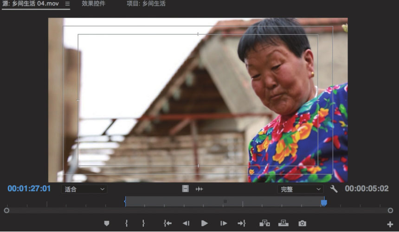The height and width of the screenshot is (232, 399).
Task: Click the Insert edit button
Action: (264, 223)
